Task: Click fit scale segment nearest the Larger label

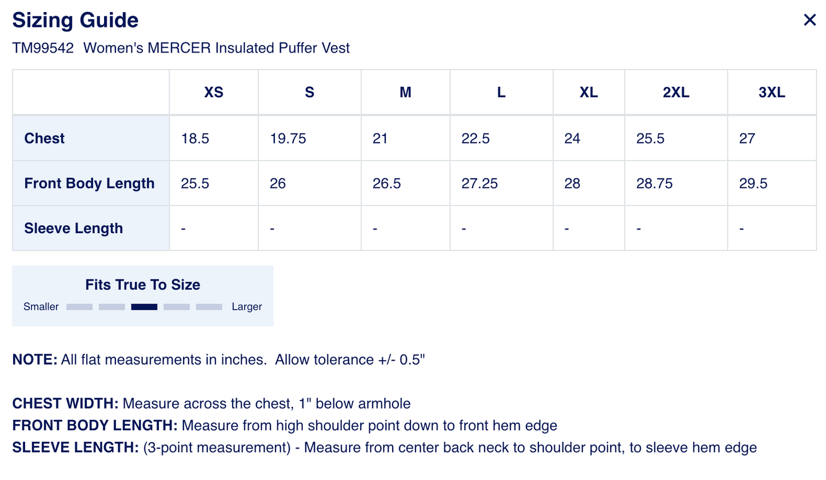Action: (209, 307)
